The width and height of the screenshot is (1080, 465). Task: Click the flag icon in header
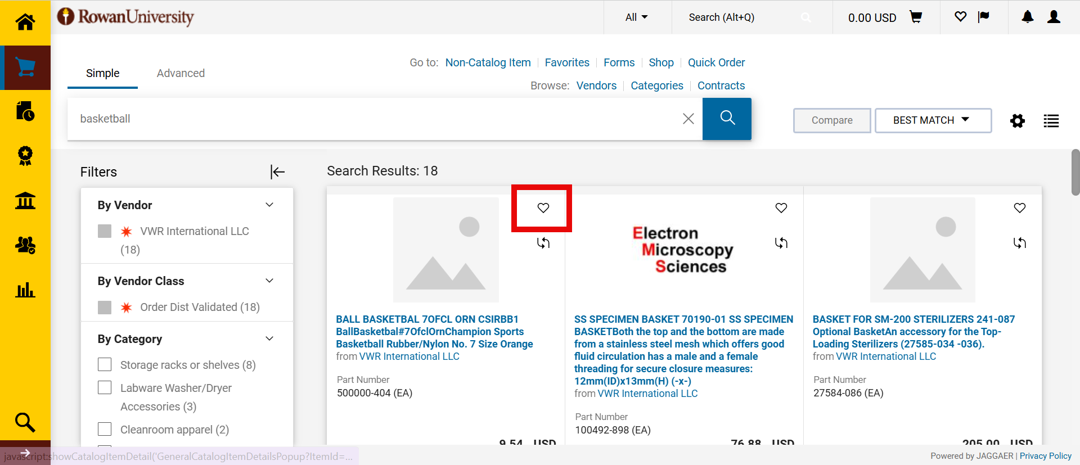coord(984,17)
